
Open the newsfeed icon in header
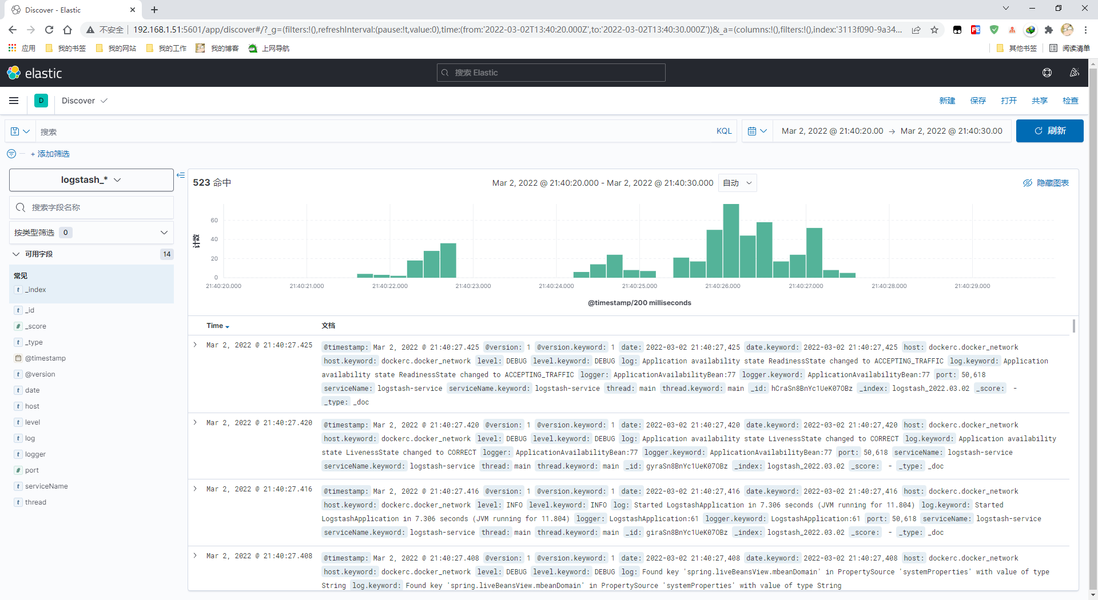pyautogui.click(x=1075, y=73)
